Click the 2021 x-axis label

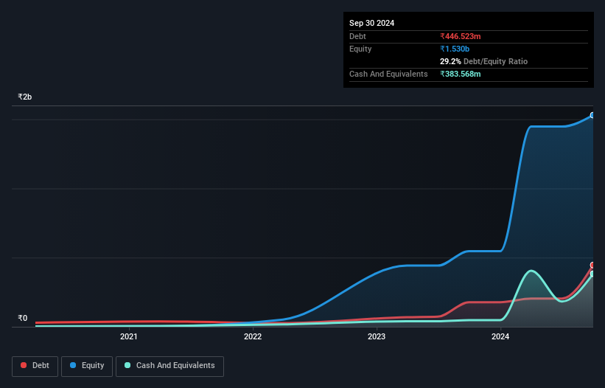click(128, 336)
